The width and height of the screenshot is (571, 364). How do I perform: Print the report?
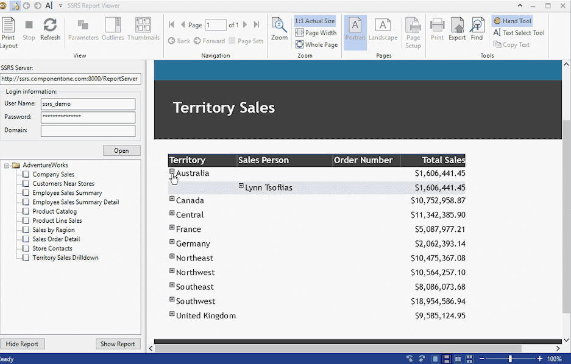(437, 29)
